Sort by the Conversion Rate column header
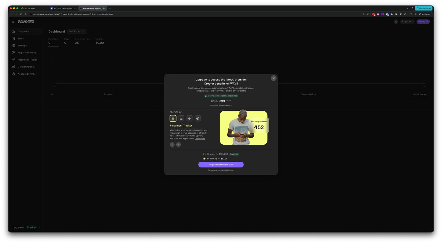Viewport: 442px width, 243px height. click(x=309, y=94)
